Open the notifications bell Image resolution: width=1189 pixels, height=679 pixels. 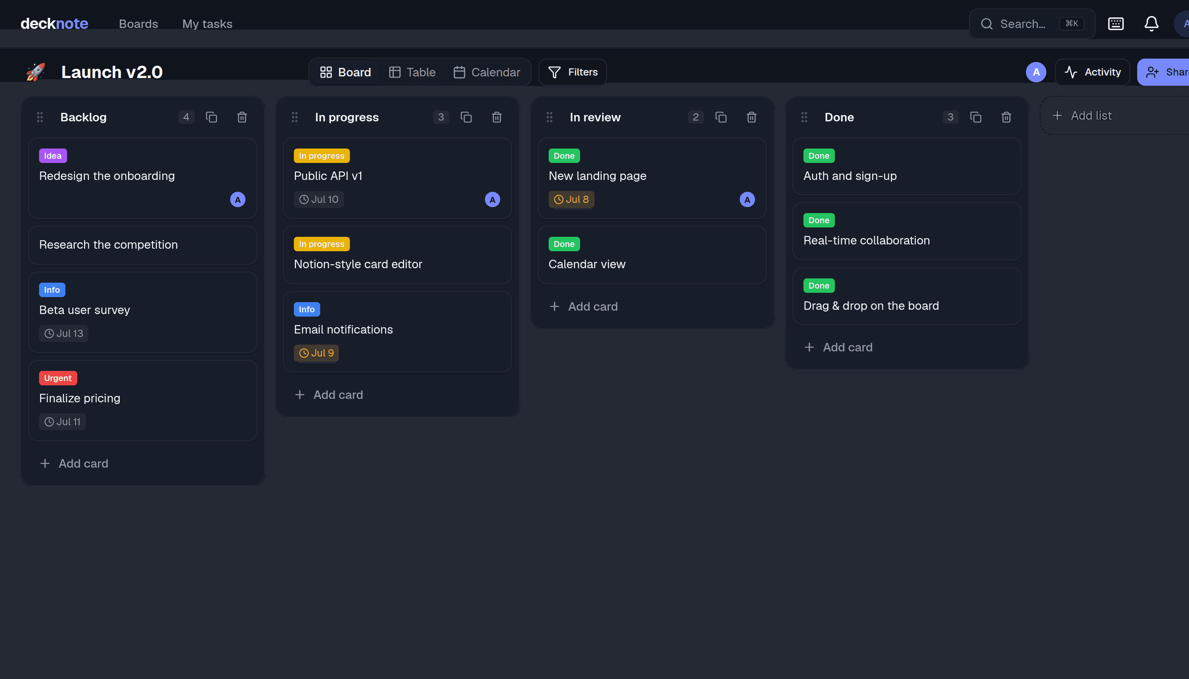tap(1151, 24)
